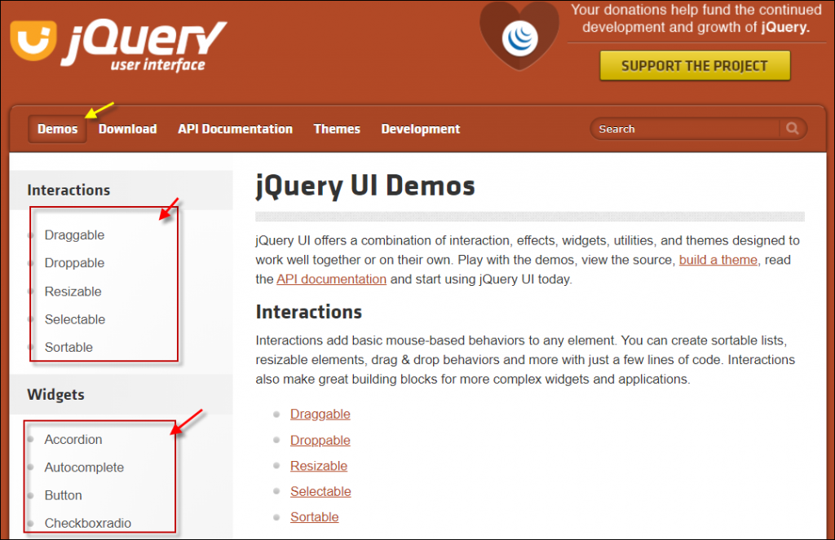This screenshot has height=540, width=835.
Task: Click the Interactions heading in main content
Action: click(309, 312)
